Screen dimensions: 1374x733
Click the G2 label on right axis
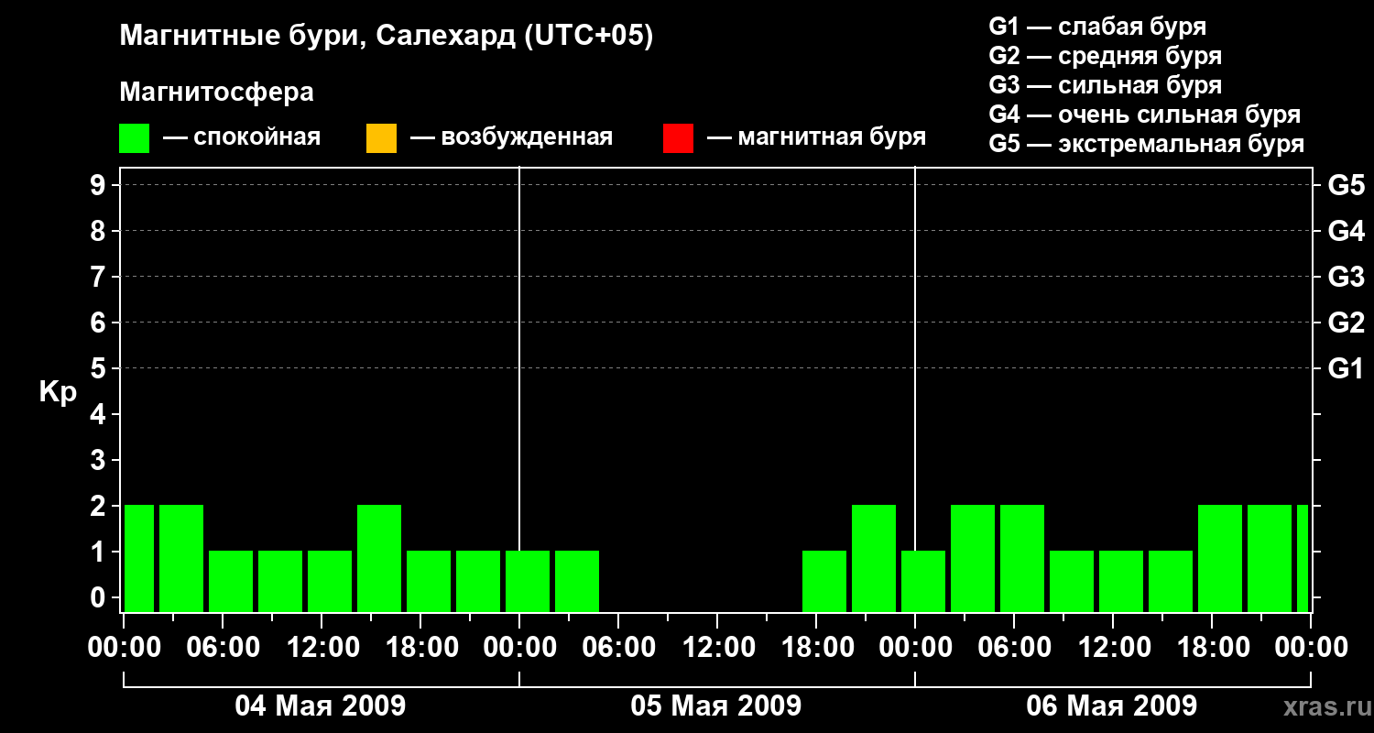tap(1347, 323)
